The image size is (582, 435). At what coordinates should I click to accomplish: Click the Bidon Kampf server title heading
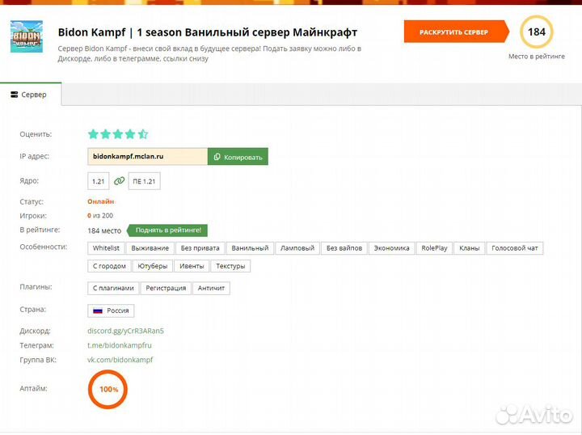208,32
